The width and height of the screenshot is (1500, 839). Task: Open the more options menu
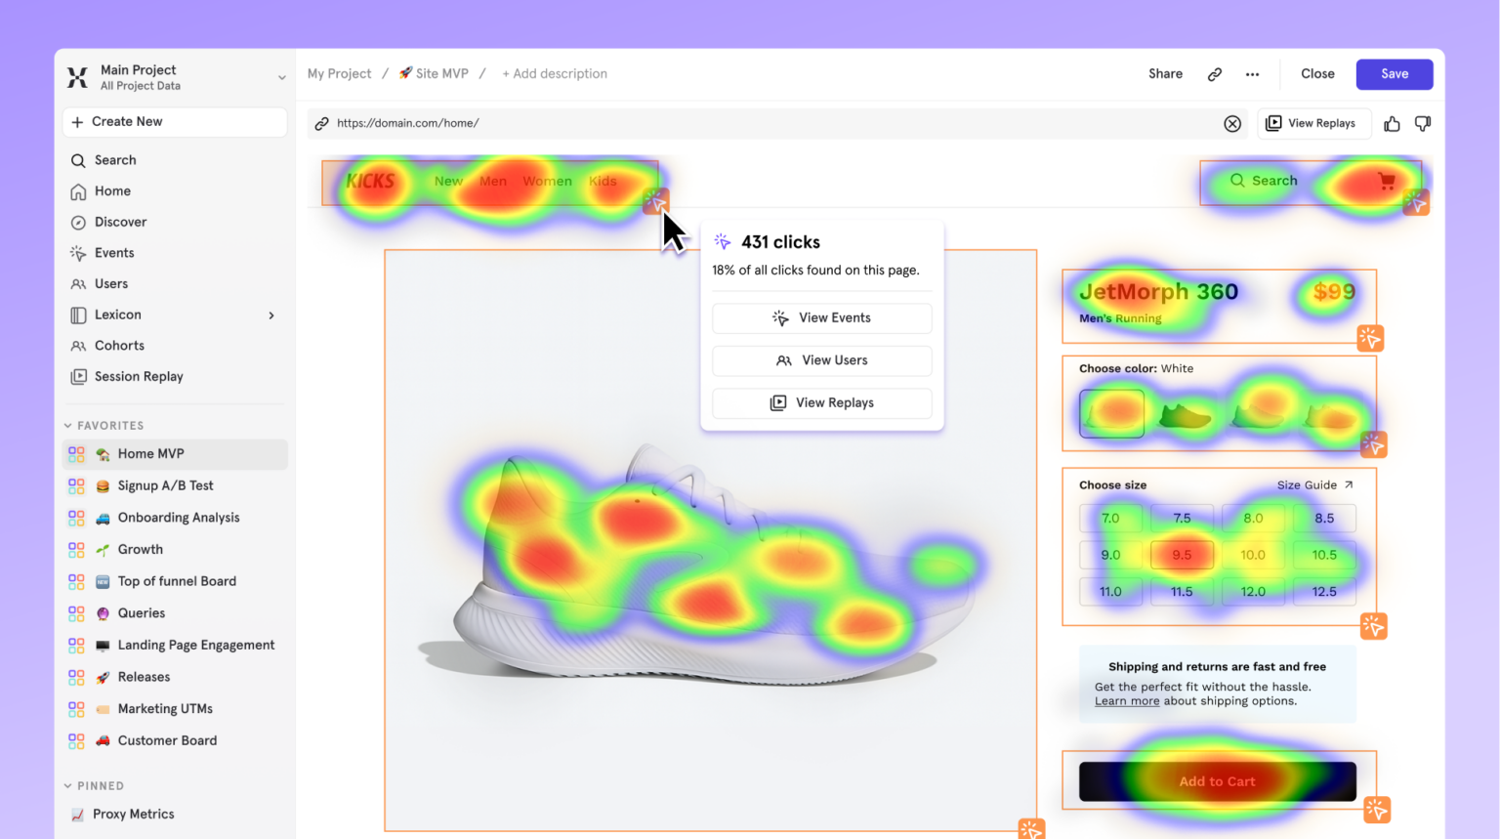pos(1252,73)
